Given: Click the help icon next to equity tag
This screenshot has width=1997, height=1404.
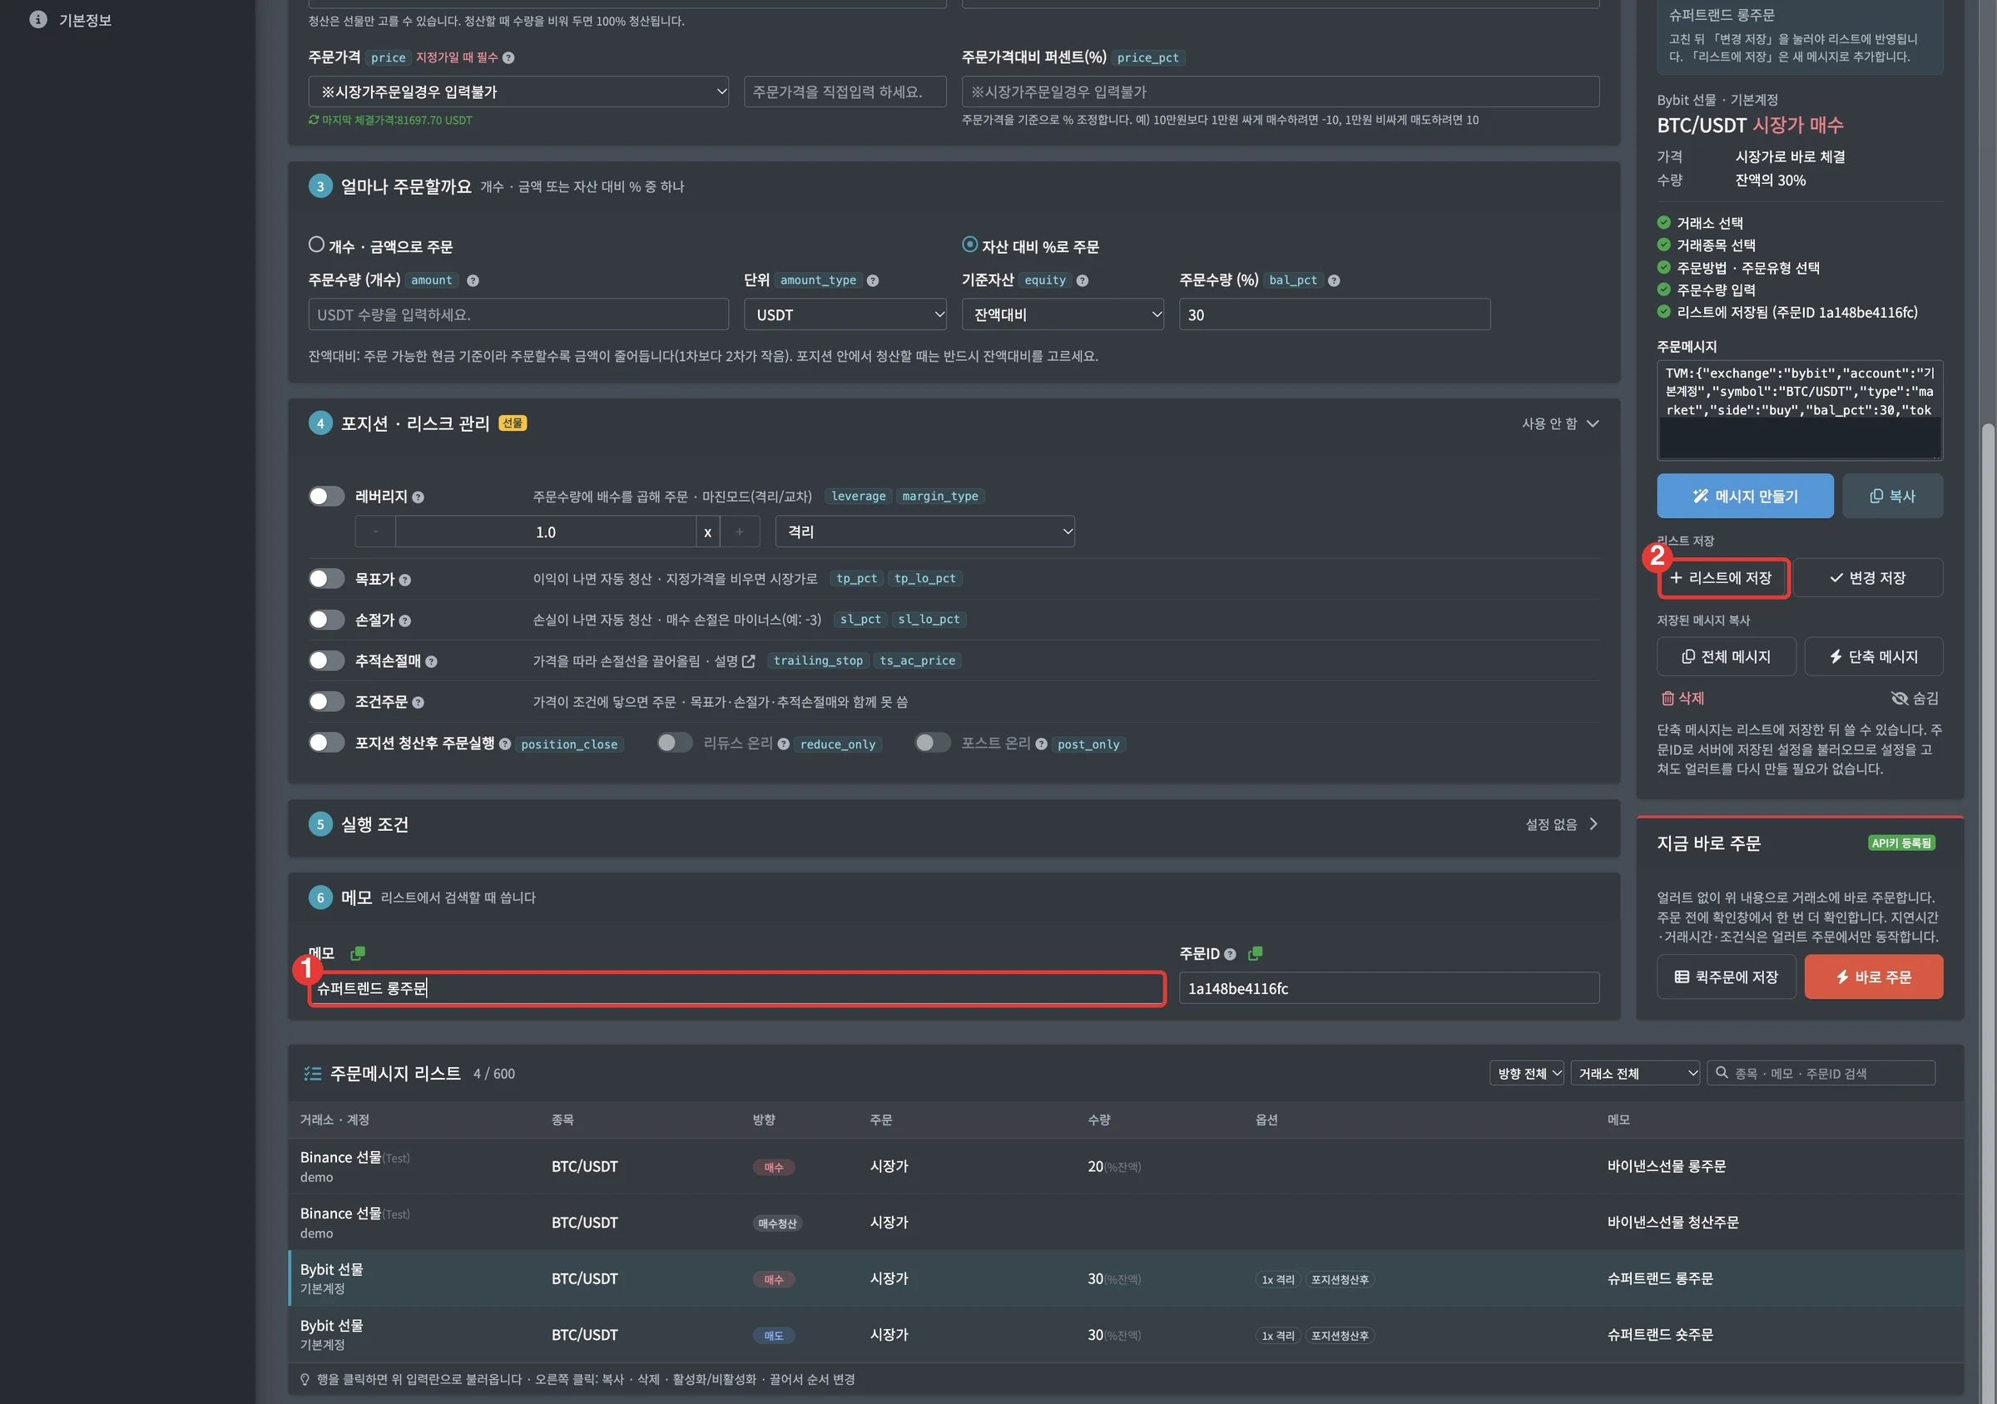Looking at the screenshot, I should [1082, 281].
